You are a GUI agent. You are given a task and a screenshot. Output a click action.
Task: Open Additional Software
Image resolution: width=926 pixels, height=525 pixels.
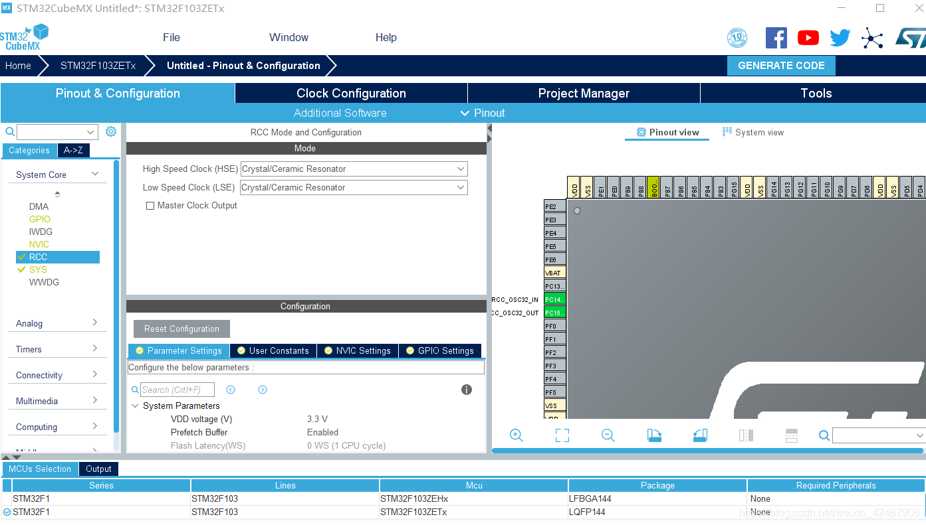pos(340,113)
